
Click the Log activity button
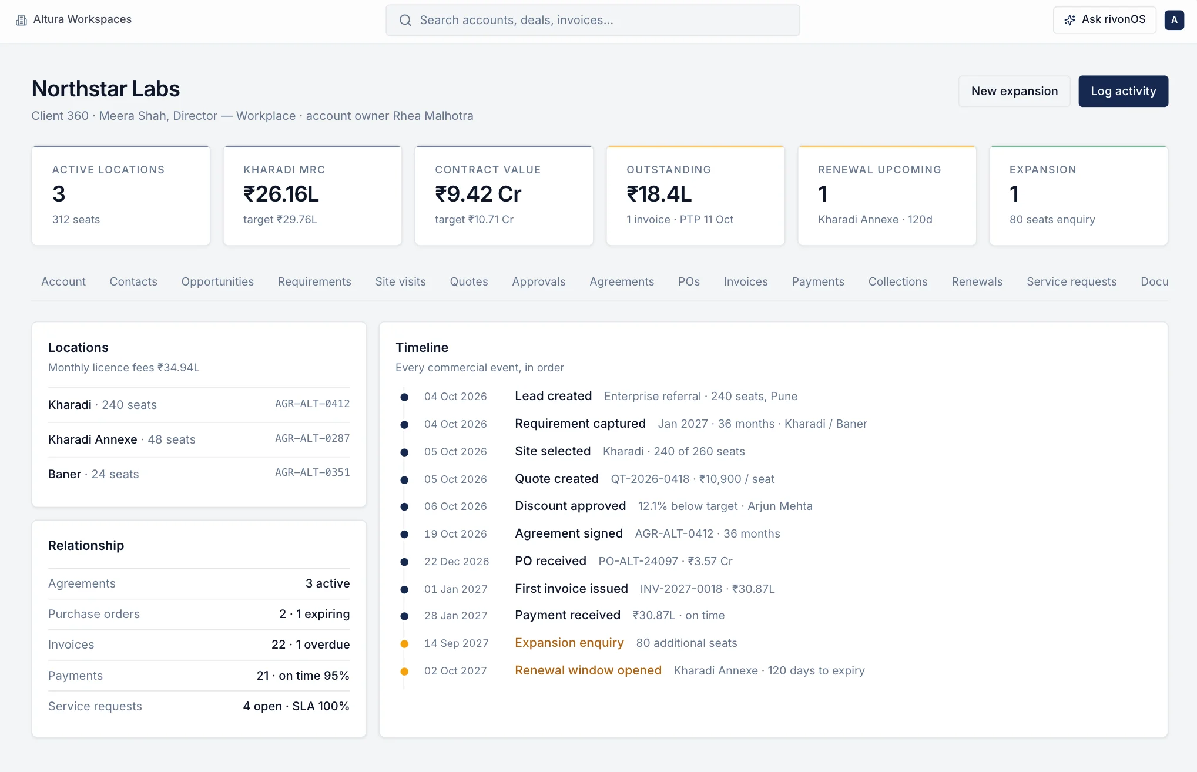tap(1123, 91)
